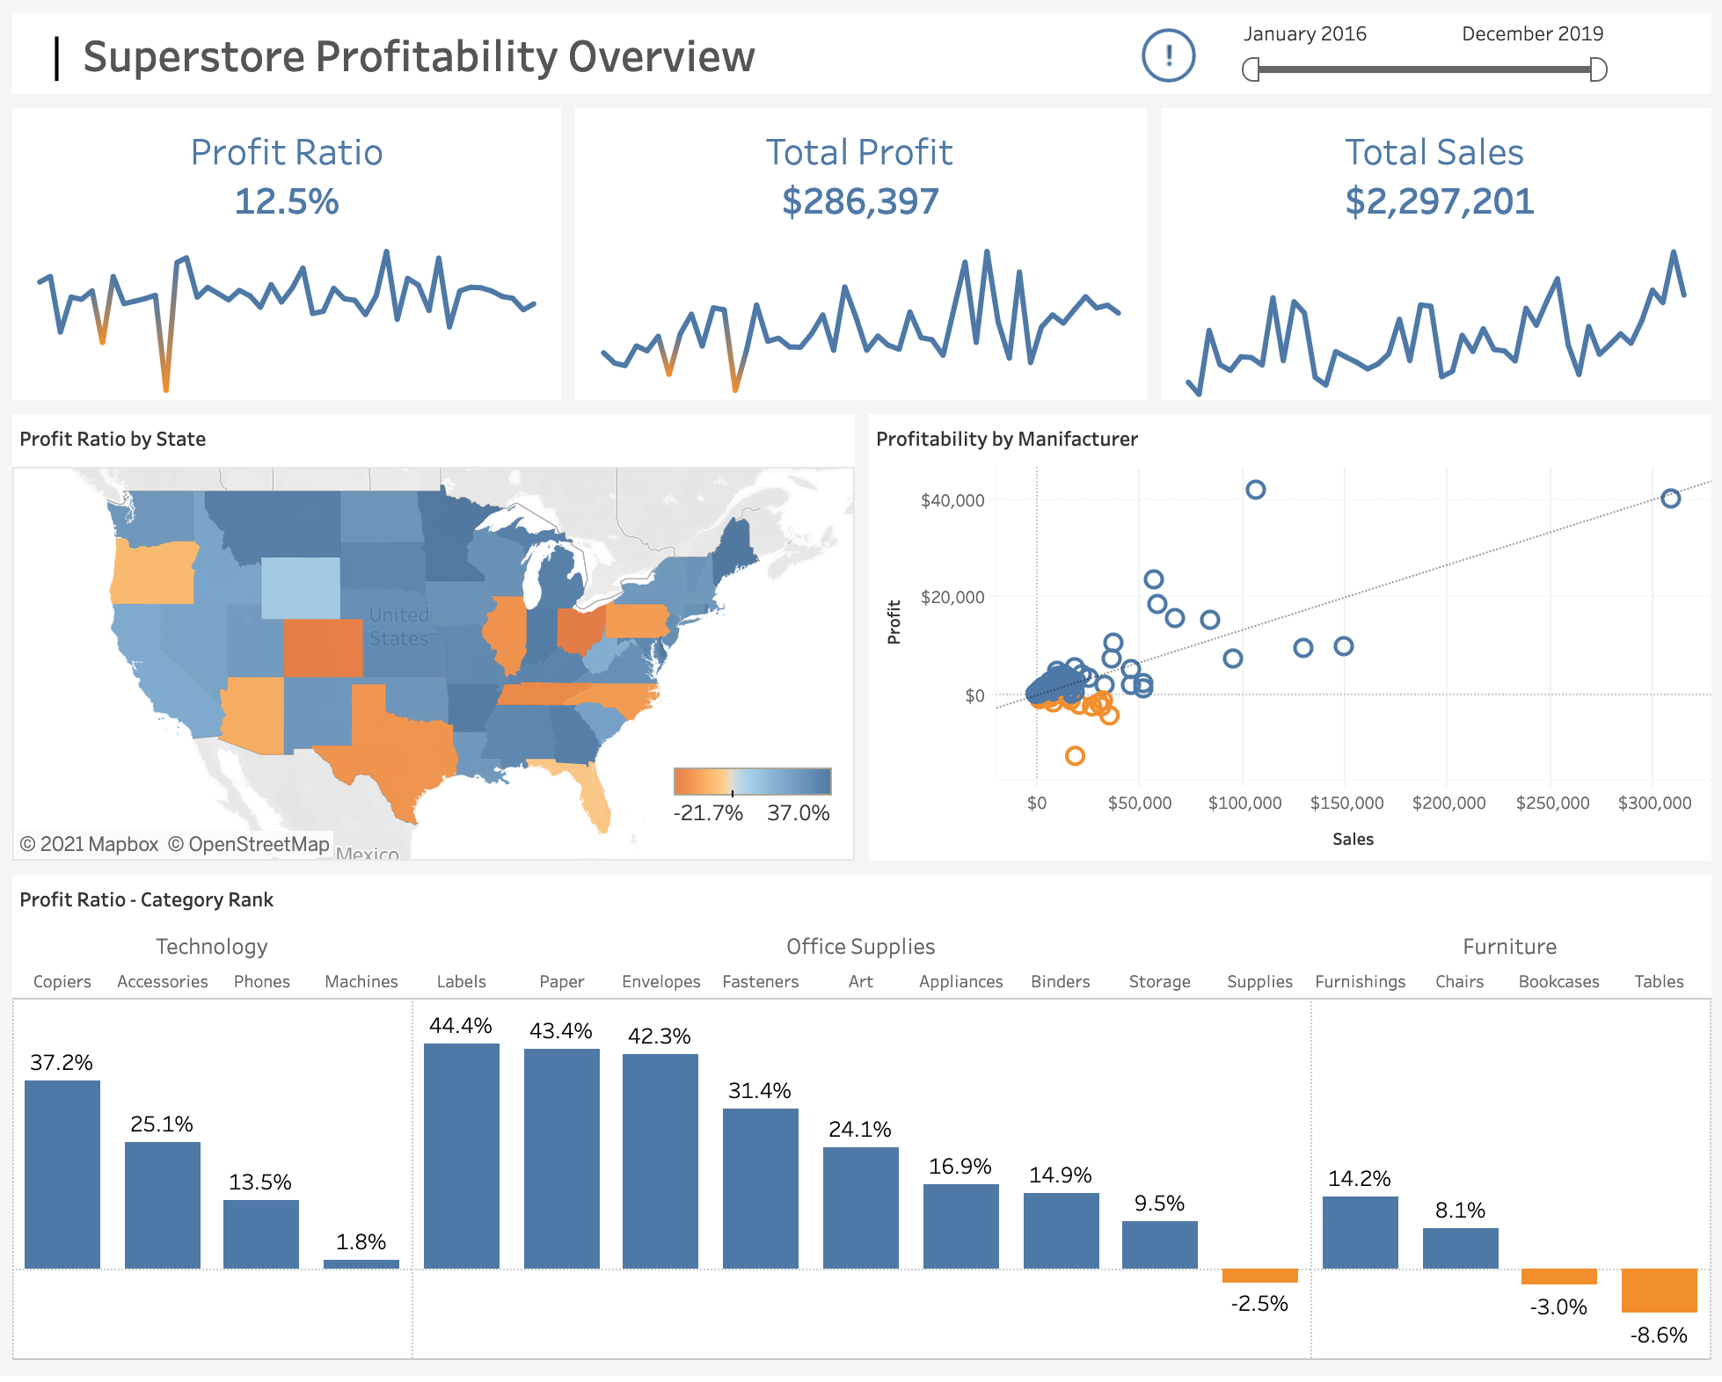Click the Total Profit sparkline chart

pos(860,334)
